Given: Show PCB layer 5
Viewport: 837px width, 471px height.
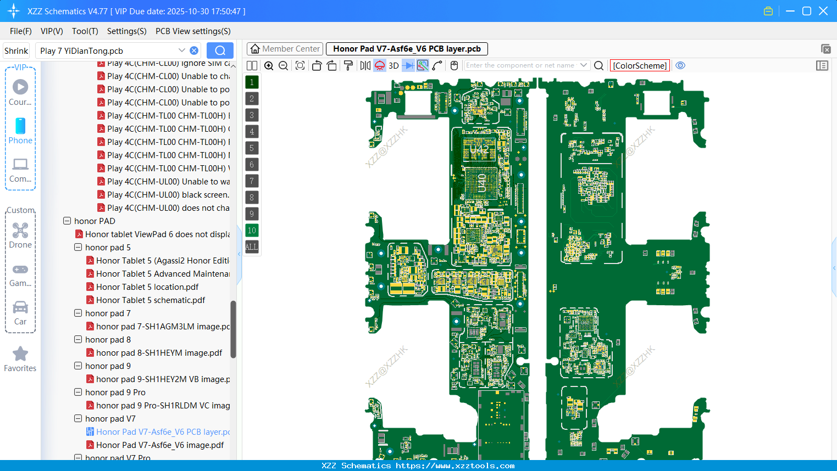Looking at the screenshot, I should (x=252, y=148).
